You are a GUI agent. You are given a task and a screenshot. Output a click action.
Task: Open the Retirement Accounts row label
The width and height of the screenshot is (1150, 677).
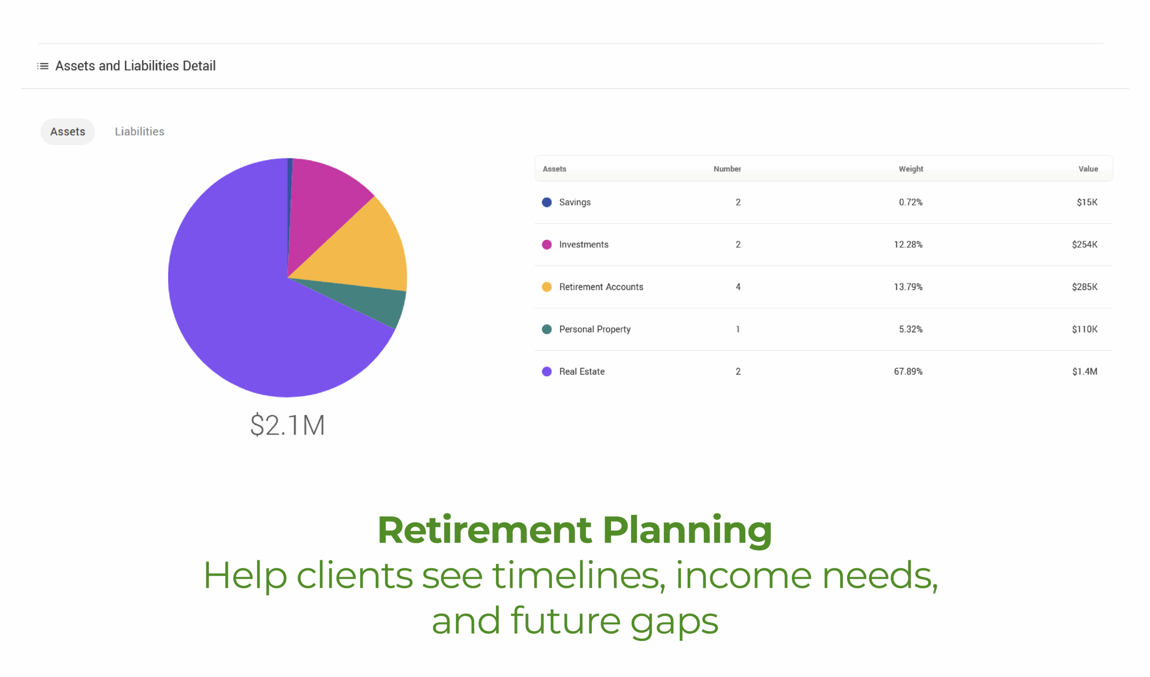tap(601, 287)
